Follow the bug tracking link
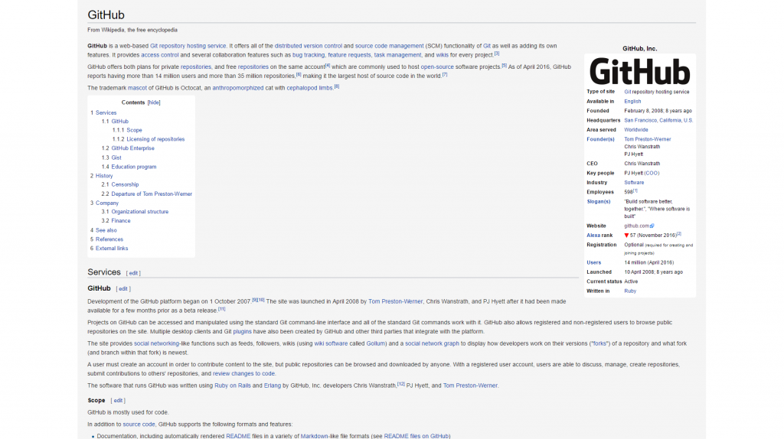 click(x=309, y=55)
